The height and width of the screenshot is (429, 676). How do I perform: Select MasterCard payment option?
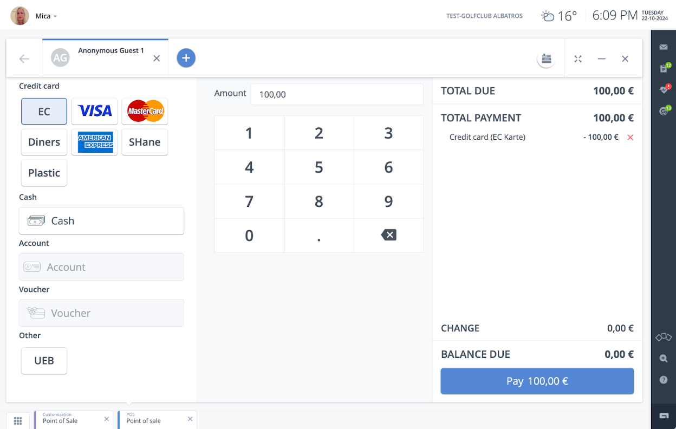pyautogui.click(x=145, y=112)
